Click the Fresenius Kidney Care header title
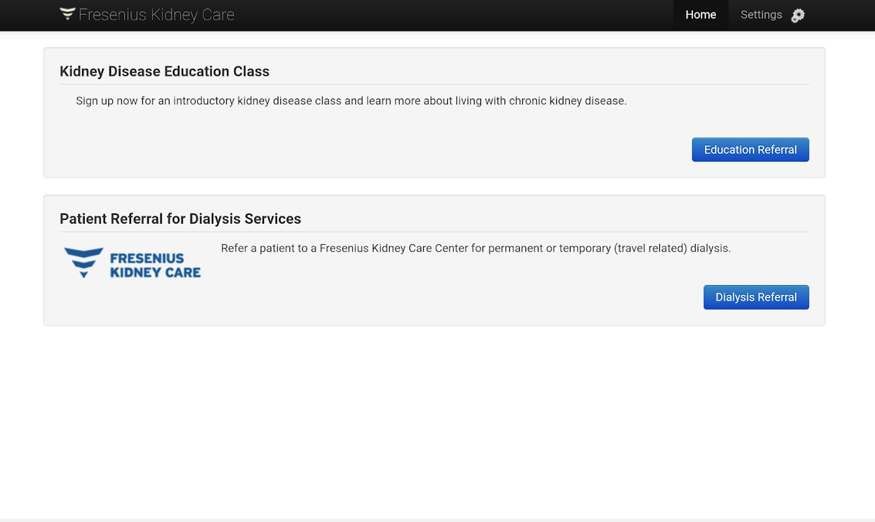This screenshot has width=875, height=522. [156, 15]
